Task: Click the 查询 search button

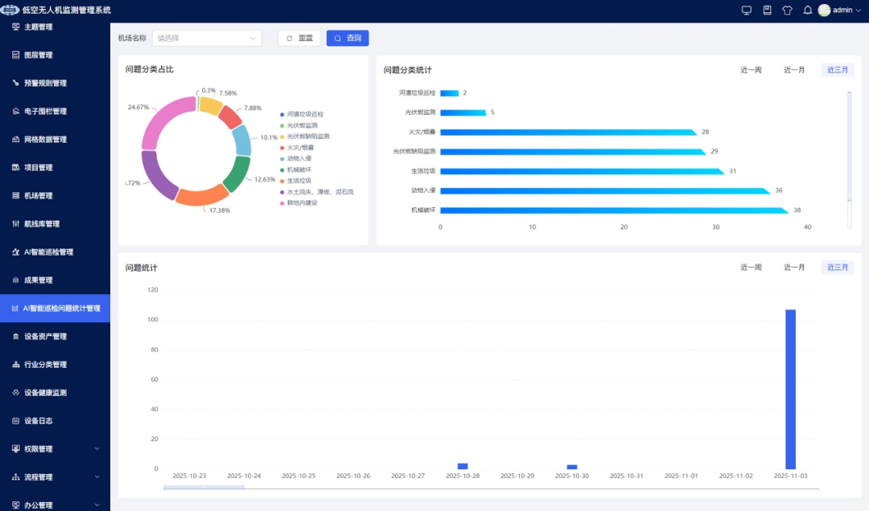Action: pyautogui.click(x=348, y=39)
